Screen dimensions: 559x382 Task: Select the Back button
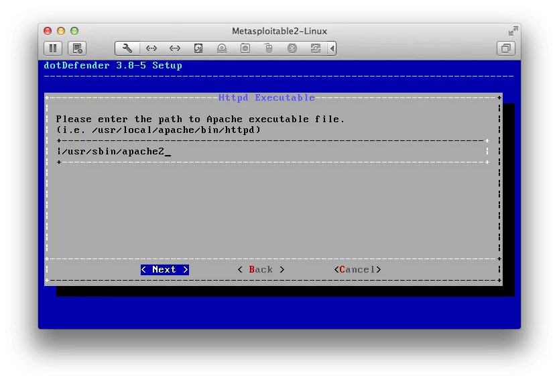pyautogui.click(x=261, y=270)
